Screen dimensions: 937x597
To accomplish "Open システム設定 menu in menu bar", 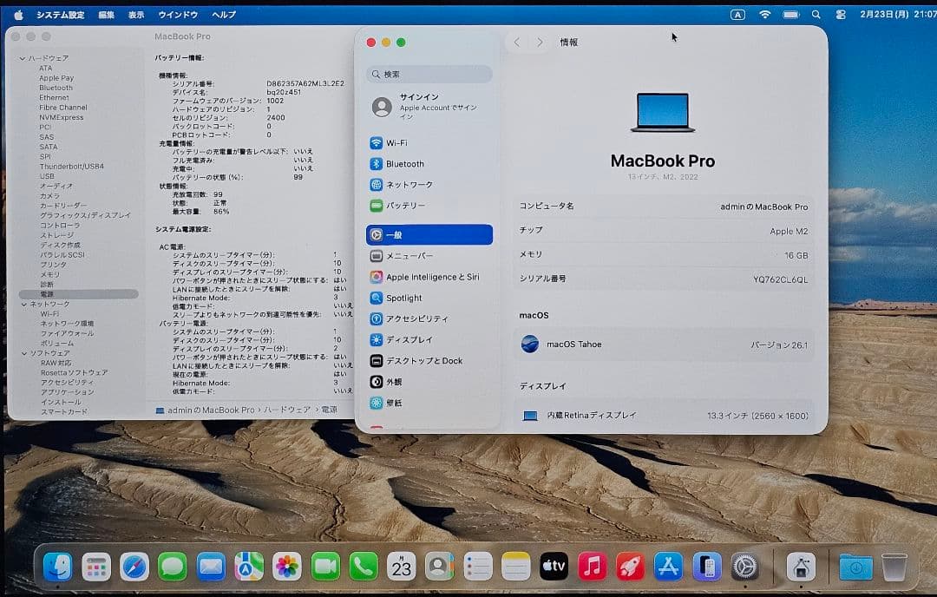I will [x=61, y=15].
